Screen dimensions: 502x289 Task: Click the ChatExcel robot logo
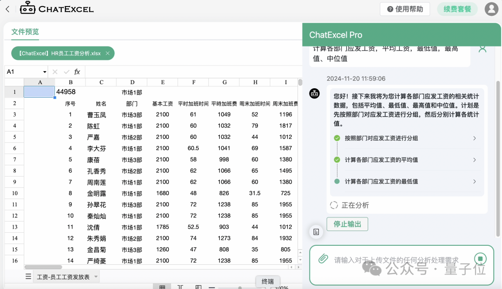[27, 8]
